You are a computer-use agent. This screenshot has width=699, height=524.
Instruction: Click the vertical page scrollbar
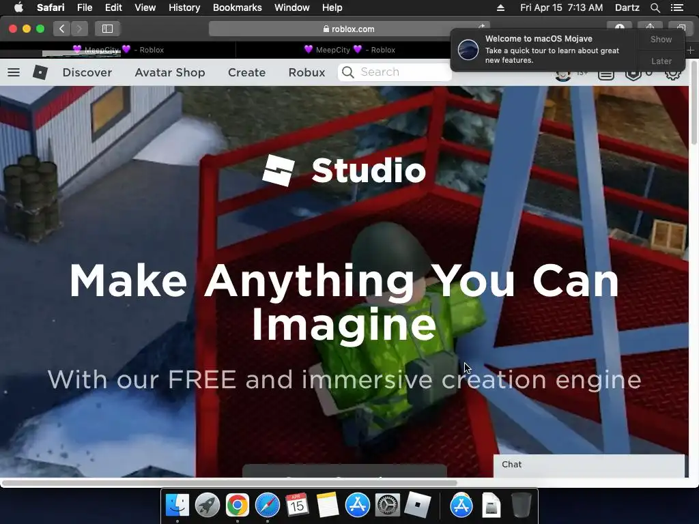point(694,102)
